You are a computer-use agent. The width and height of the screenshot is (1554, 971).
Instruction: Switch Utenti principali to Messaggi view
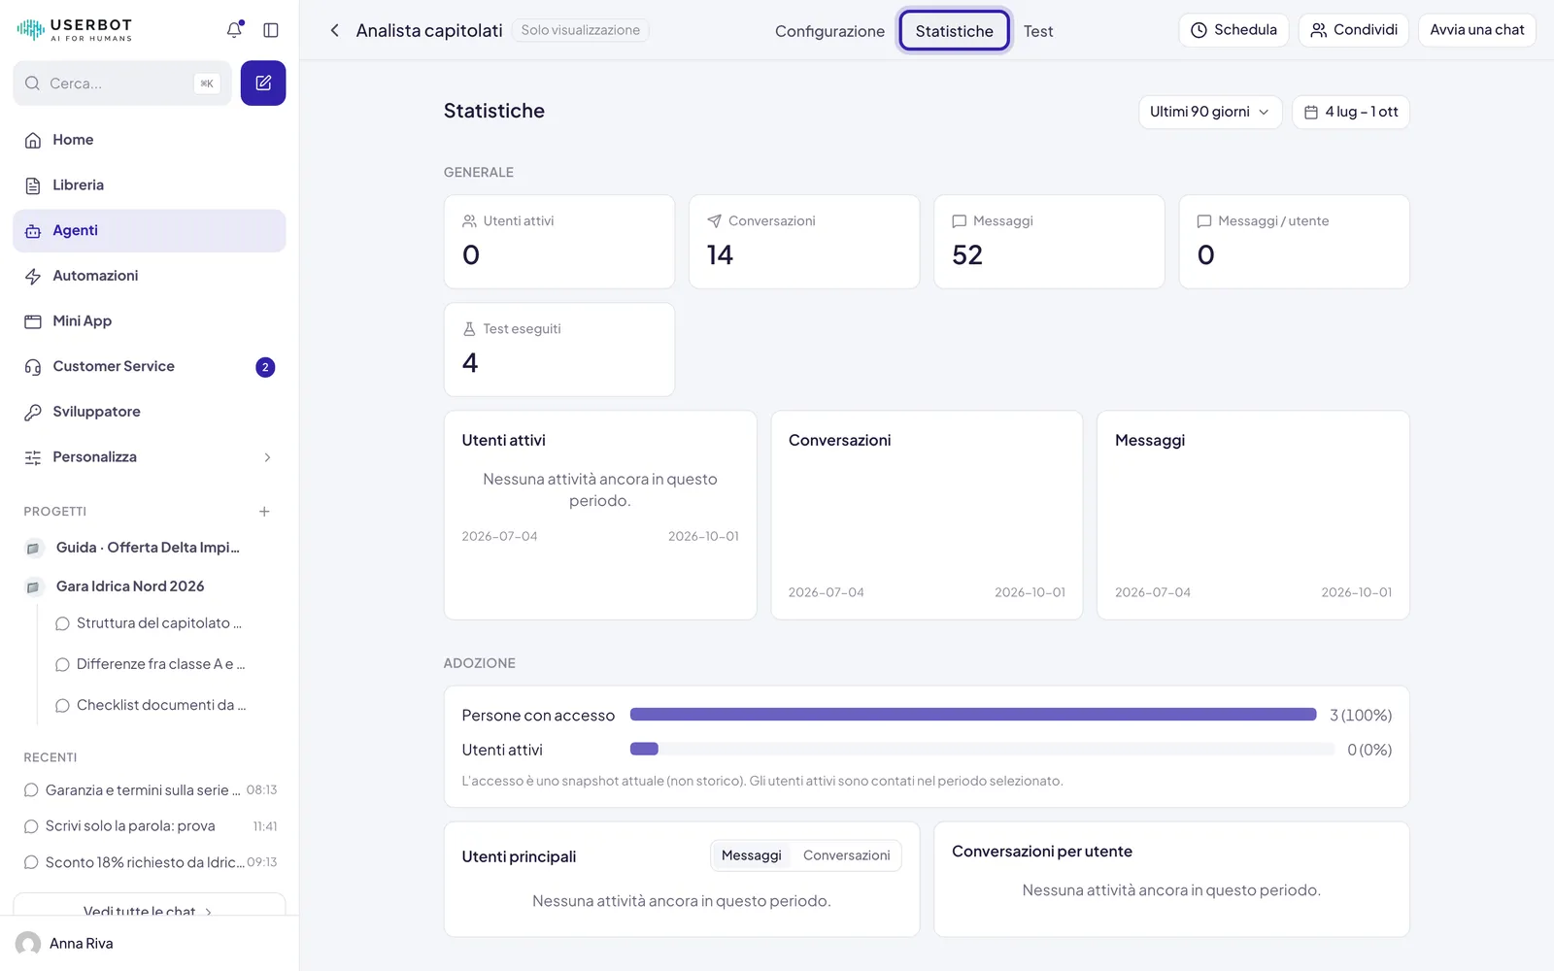coord(752,855)
